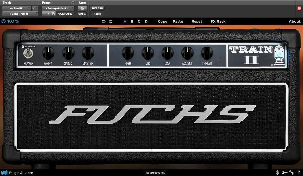Open the Preset menu circle arrow

73,3
